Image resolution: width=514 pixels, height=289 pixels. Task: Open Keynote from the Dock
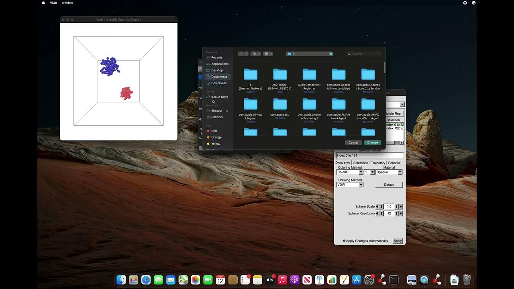click(320, 280)
